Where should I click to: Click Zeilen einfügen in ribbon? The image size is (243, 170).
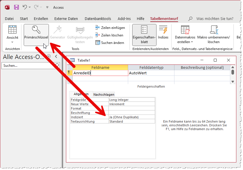click(x=110, y=28)
